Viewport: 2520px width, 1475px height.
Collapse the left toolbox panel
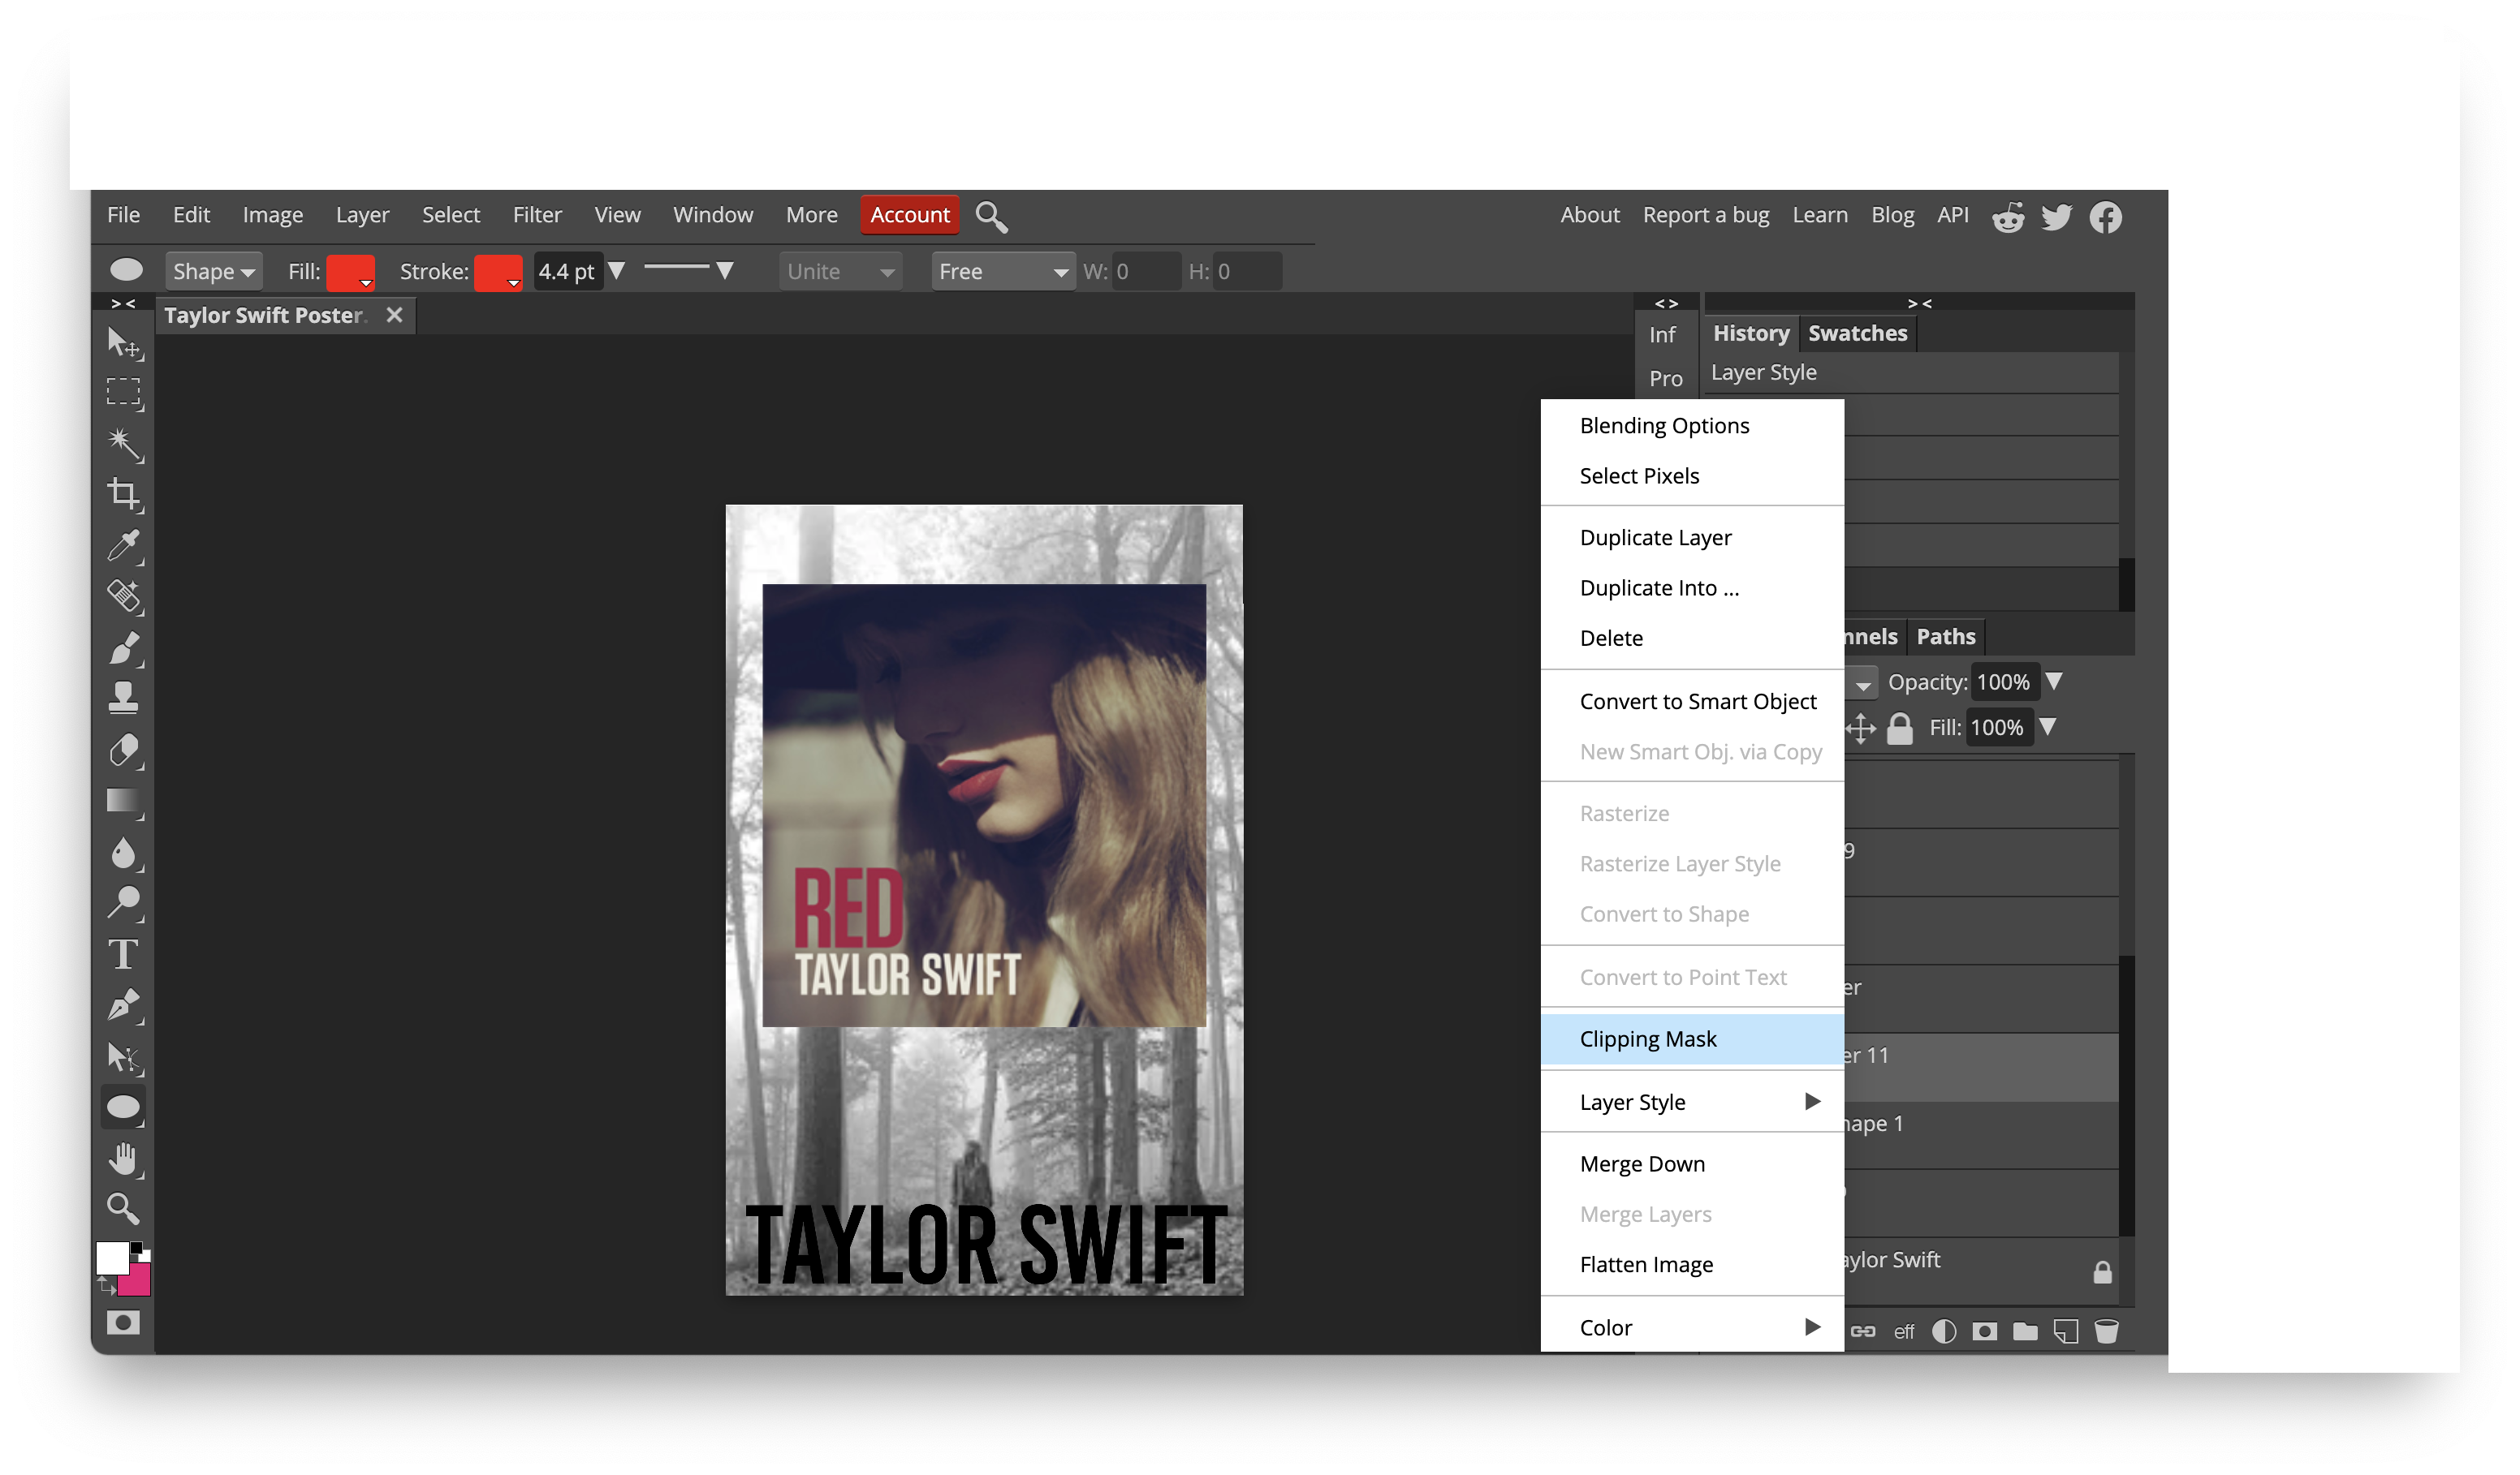(123, 303)
